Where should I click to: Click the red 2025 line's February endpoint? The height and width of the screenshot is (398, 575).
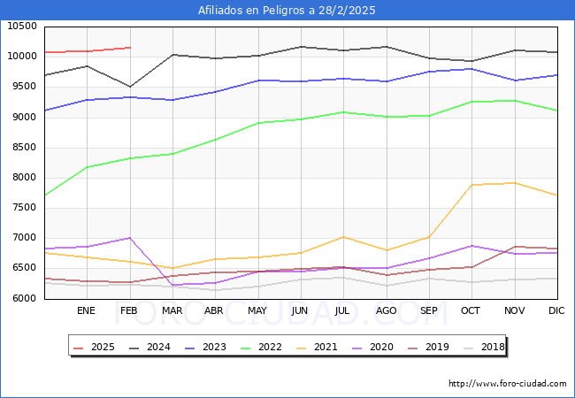tap(130, 48)
